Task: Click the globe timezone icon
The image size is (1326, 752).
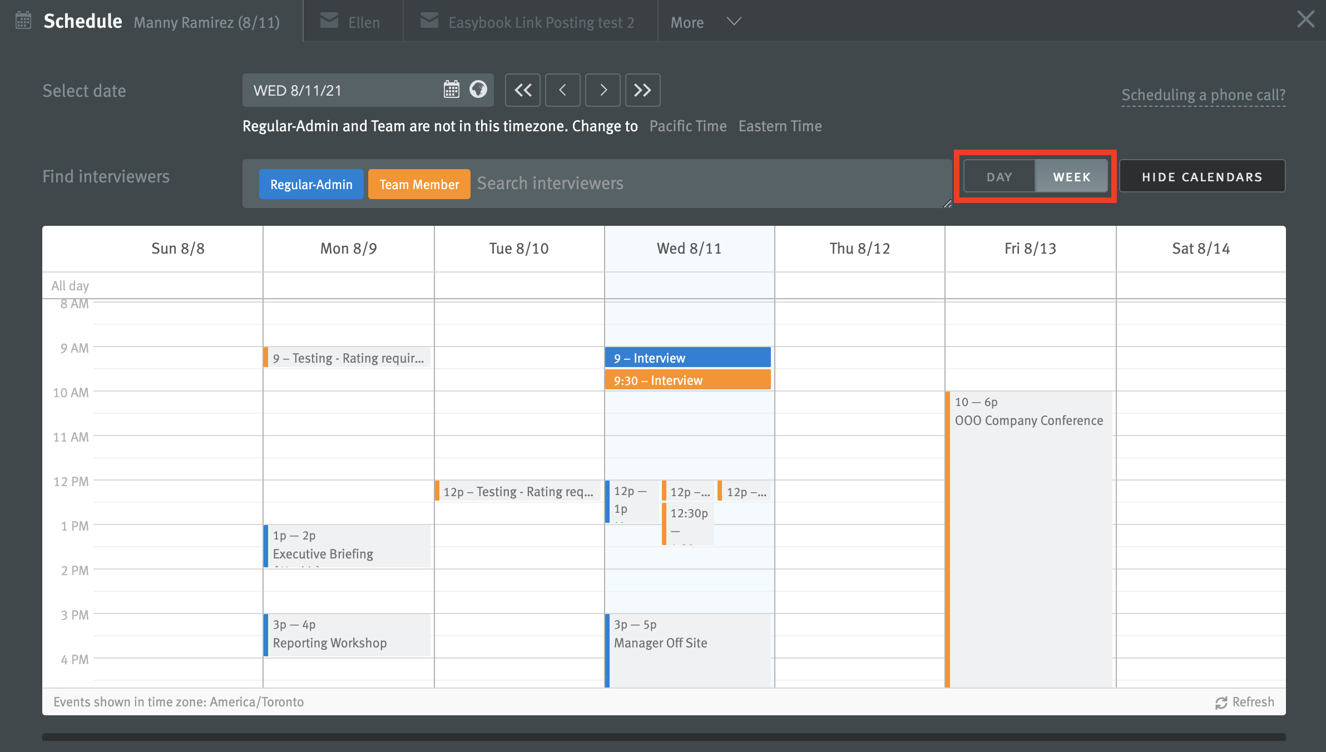Action: (x=478, y=90)
